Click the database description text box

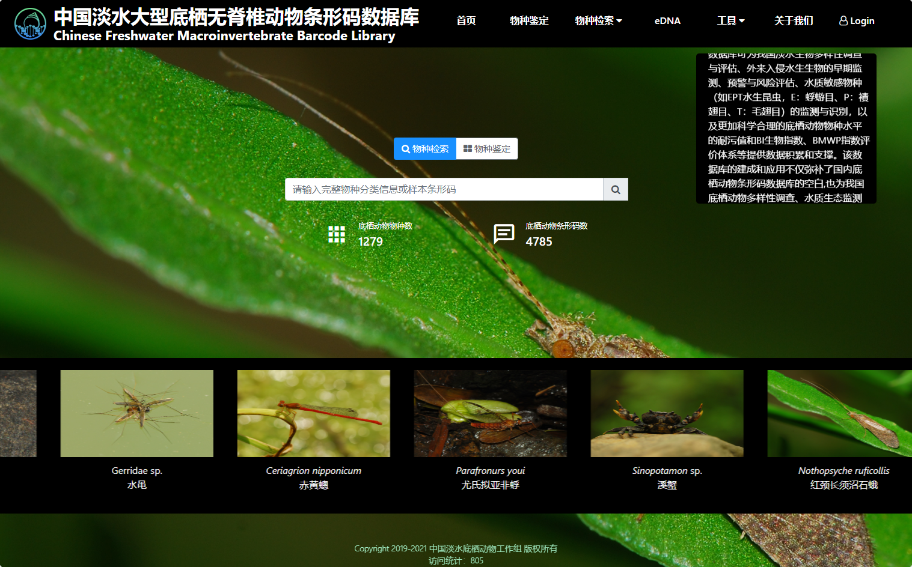tap(786, 129)
